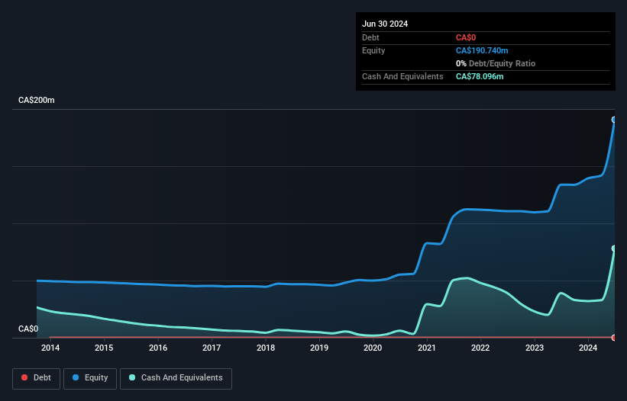Viewport: 627px width, 401px height.
Task: Click the 2017 x-axis label
Action: click(x=212, y=348)
